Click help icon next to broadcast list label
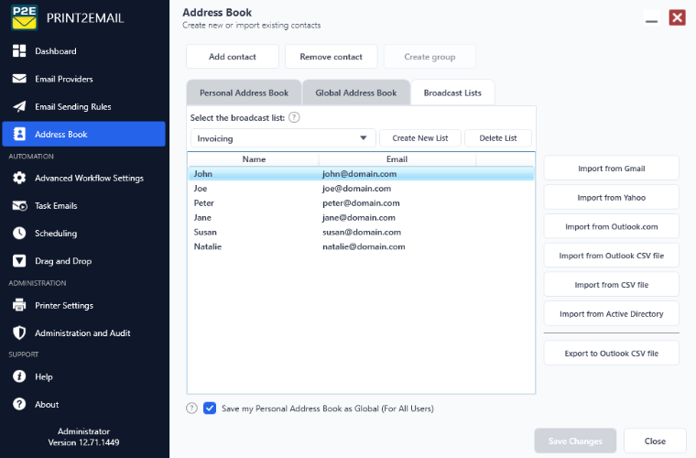This screenshot has width=696, height=458. 294,117
